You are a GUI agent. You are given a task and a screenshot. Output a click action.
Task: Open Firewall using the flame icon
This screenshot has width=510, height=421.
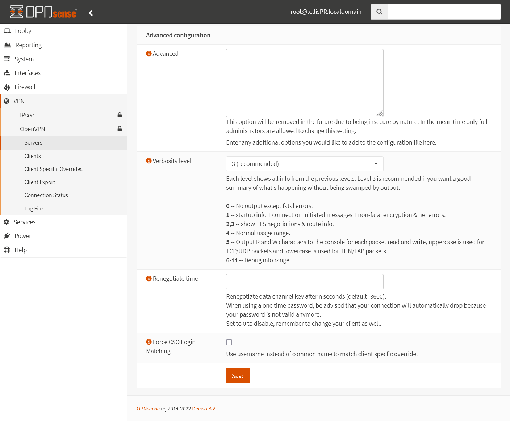7,87
